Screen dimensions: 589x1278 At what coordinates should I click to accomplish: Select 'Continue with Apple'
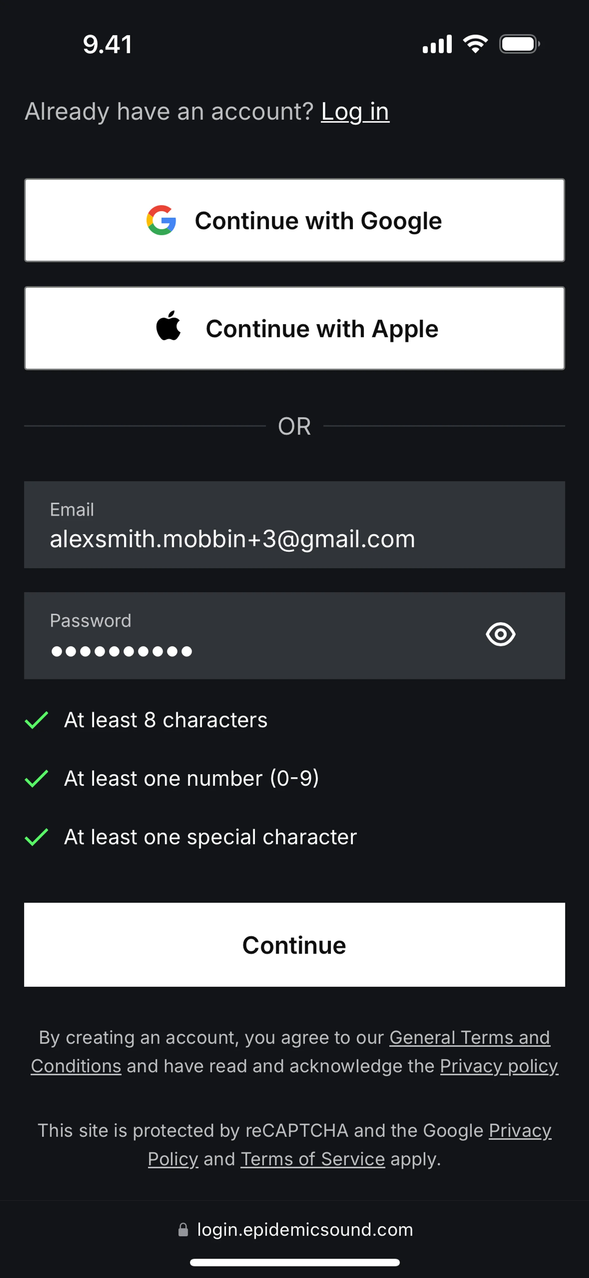[294, 327]
